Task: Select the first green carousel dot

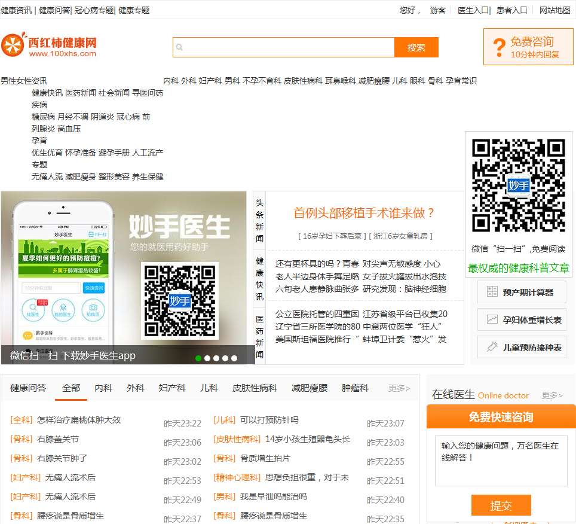Action: 198,358
